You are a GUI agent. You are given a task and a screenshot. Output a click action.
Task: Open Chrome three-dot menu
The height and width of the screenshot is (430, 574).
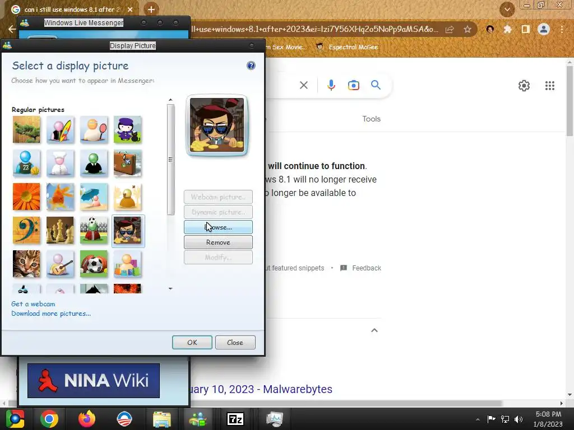coord(562,29)
